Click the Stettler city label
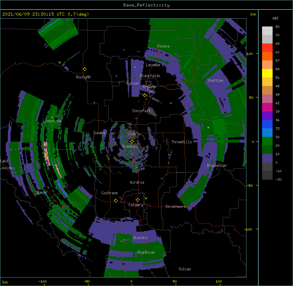 [x=215, y=81]
